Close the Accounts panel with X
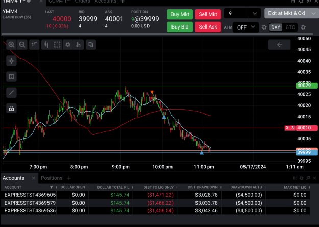Image resolution: width=319 pixels, height=227 pixels. pos(315,178)
